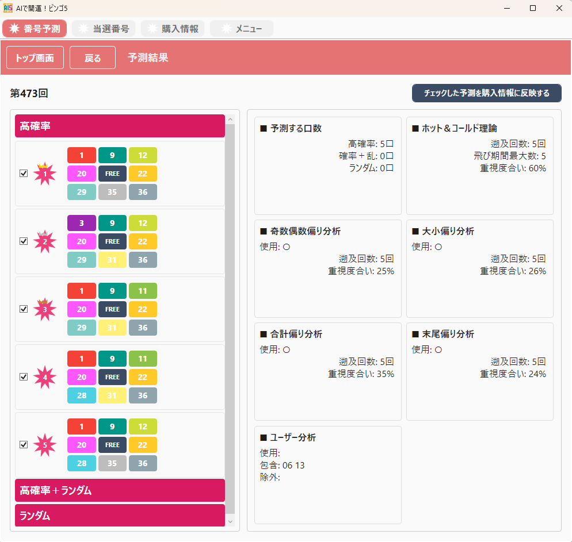Click red number 1 tile in prediction 1

point(82,155)
